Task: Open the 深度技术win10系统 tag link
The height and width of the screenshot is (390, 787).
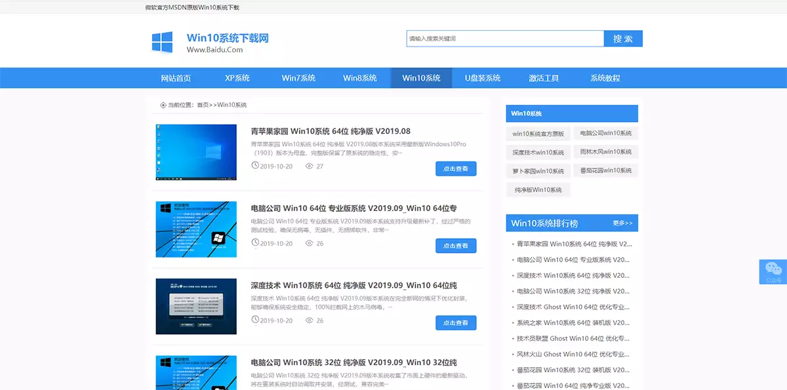Action: 538,151
